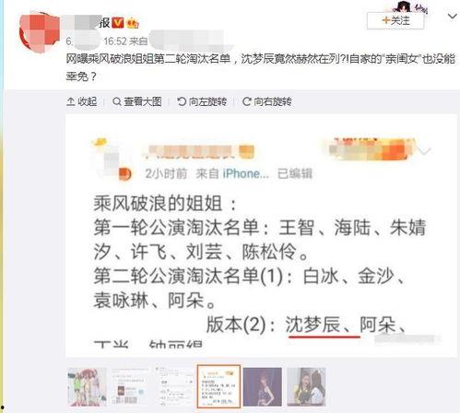This screenshot has height=413, width=460.
Task: Select the fifth dark stage photo thumbnail
Action: click(263, 387)
